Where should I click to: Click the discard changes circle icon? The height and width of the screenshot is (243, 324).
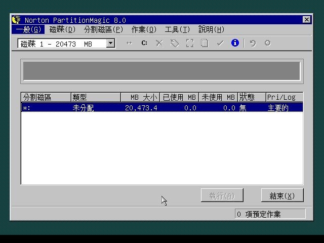pos(268,43)
